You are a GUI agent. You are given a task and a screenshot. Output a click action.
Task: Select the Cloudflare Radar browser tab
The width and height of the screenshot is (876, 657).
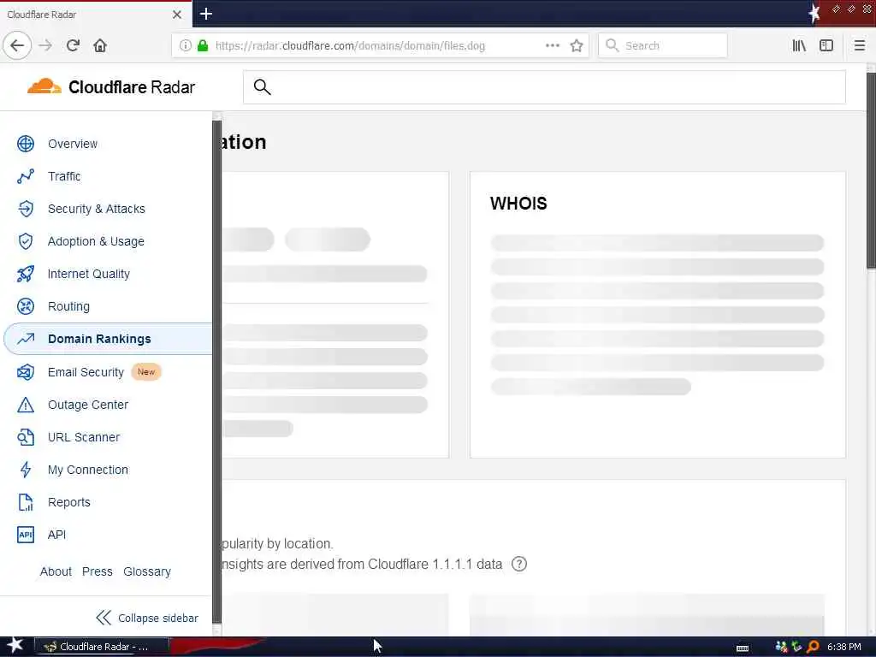(96, 14)
